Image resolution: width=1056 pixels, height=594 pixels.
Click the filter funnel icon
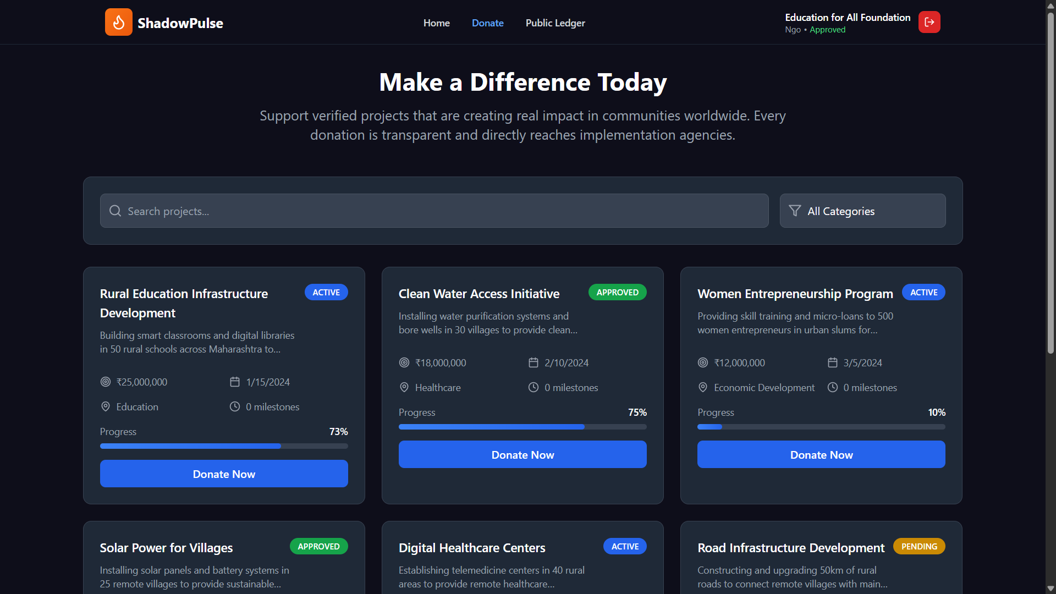[795, 211]
